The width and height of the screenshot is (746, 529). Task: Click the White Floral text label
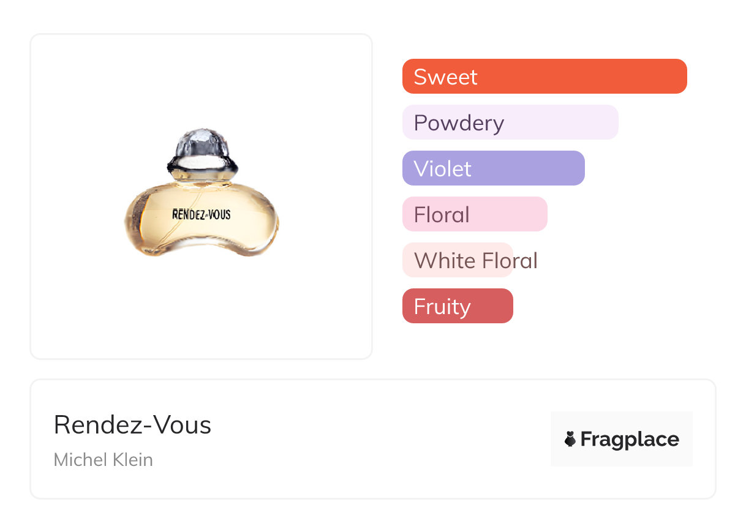click(476, 260)
